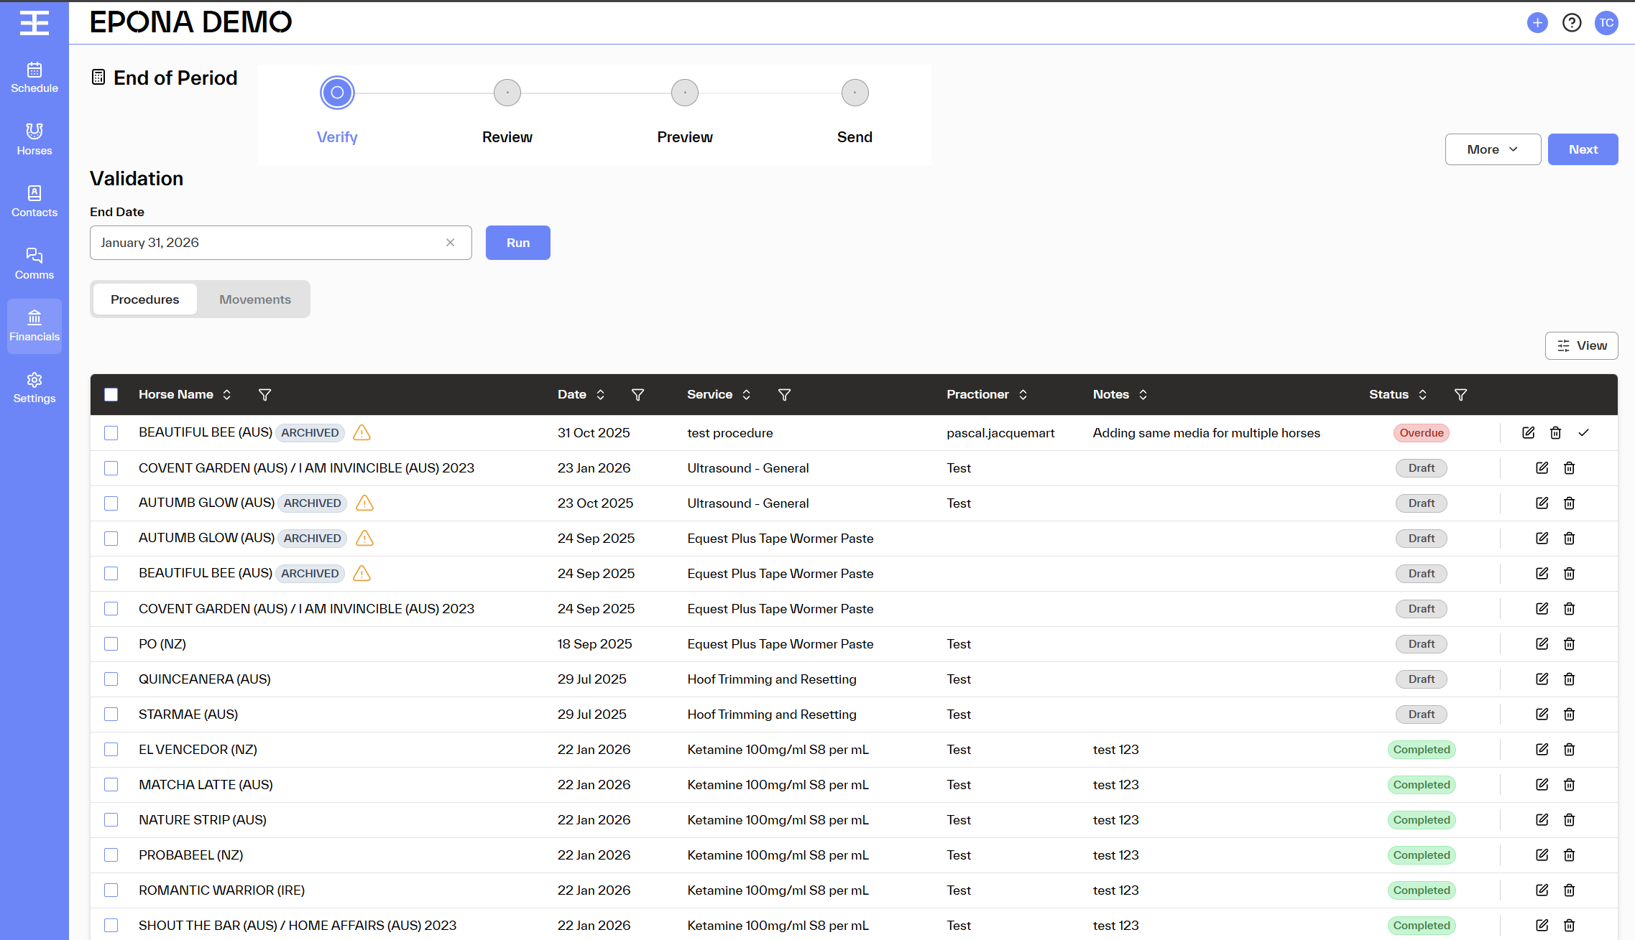Open the Horses sidebar section
The image size is (1635, 940).
pos(34,139)
